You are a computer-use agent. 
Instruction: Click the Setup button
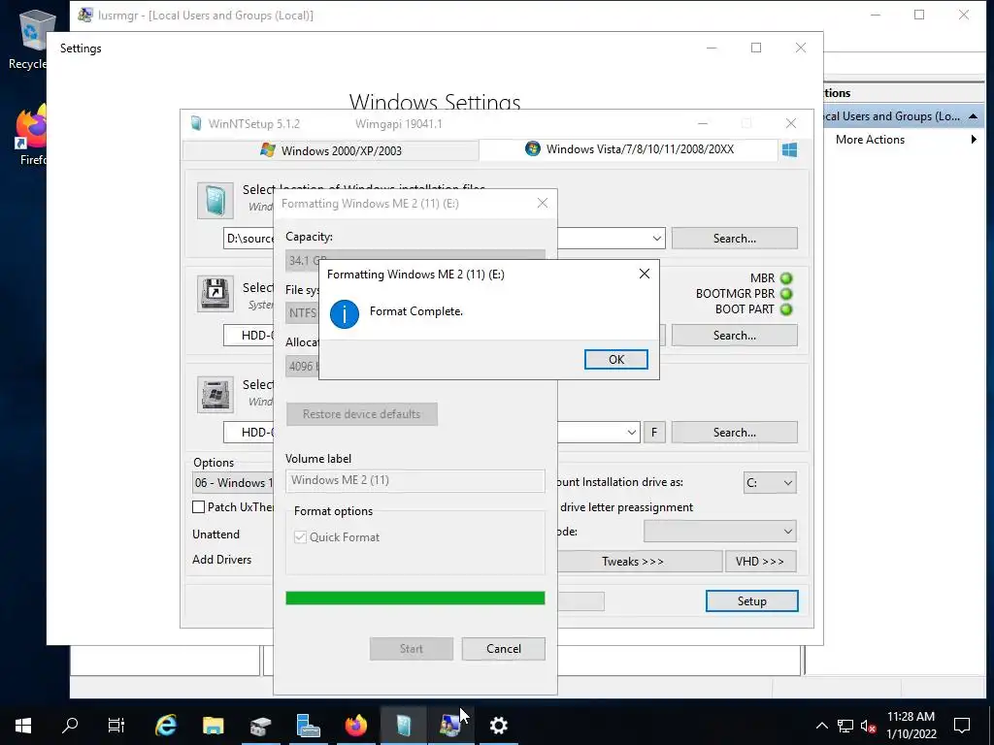[752, 601]
